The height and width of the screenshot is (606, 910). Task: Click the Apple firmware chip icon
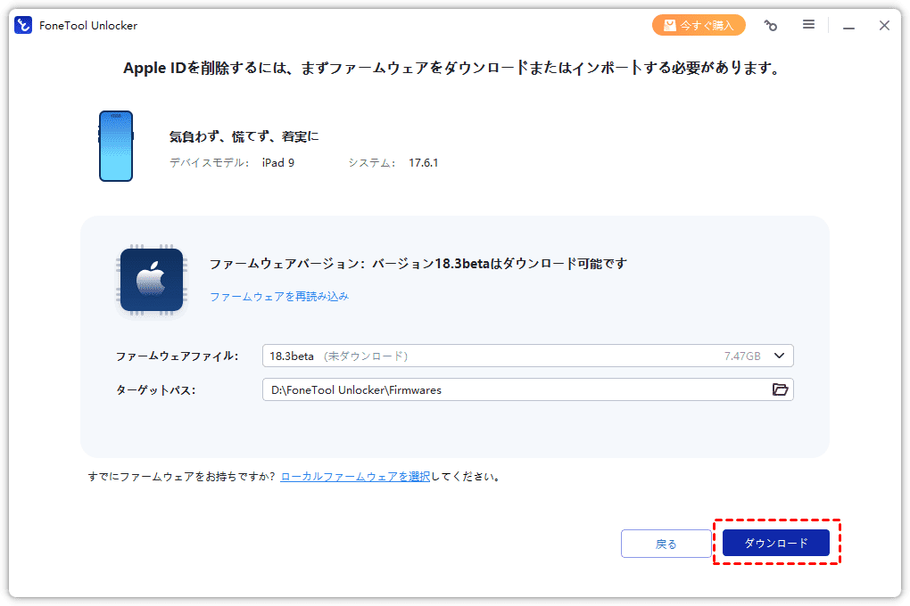coord(151,280)
